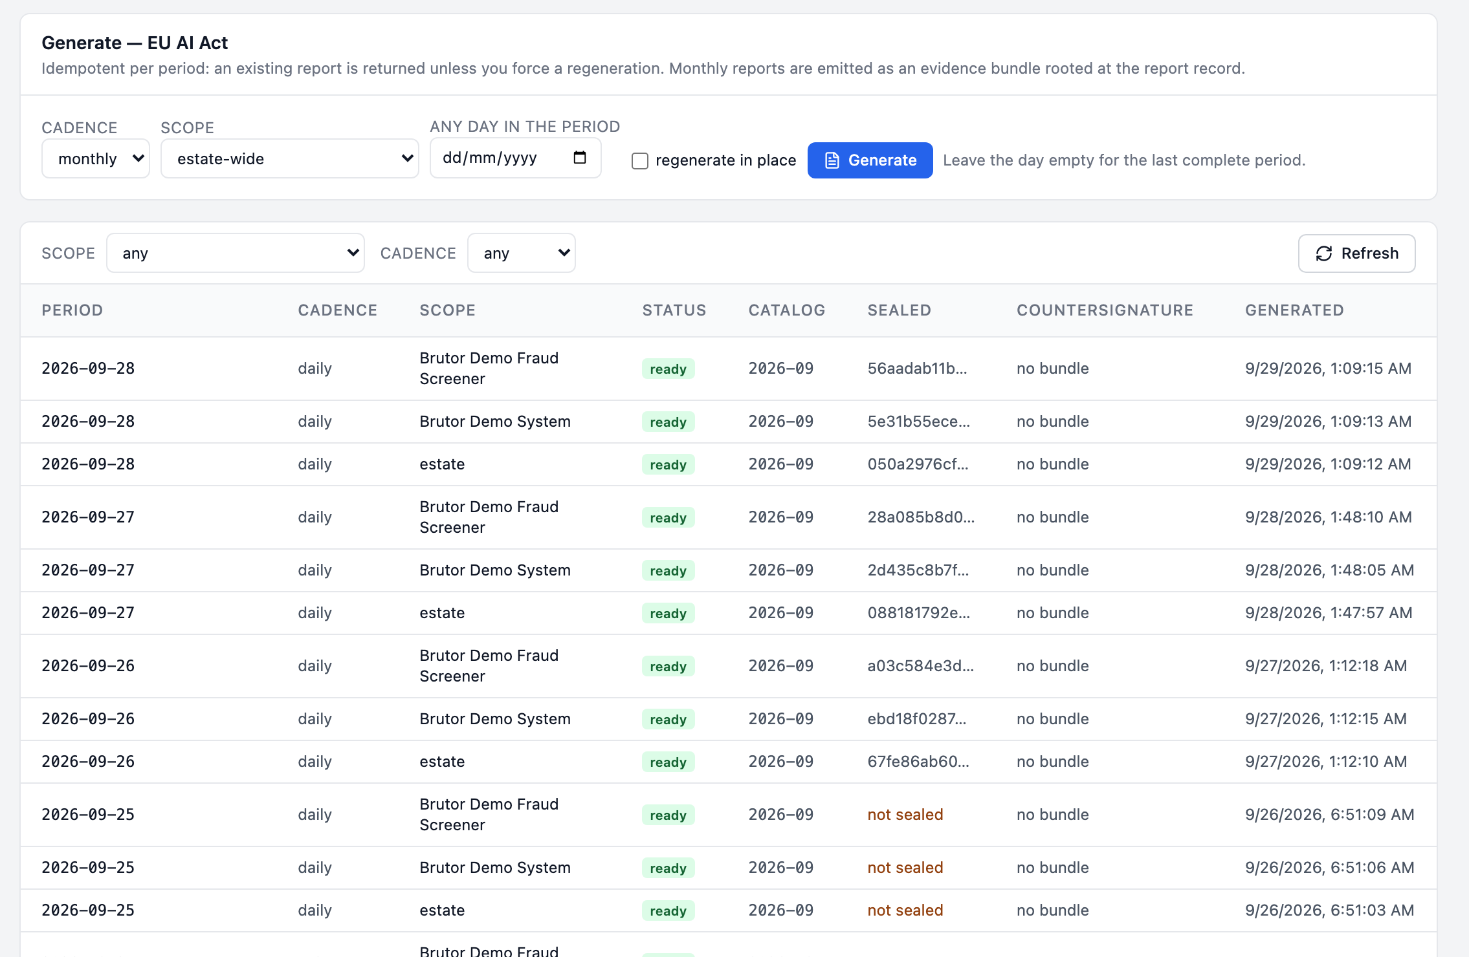Click the CADENCE column header in table

pyautogui.click(x=338, y=310)
